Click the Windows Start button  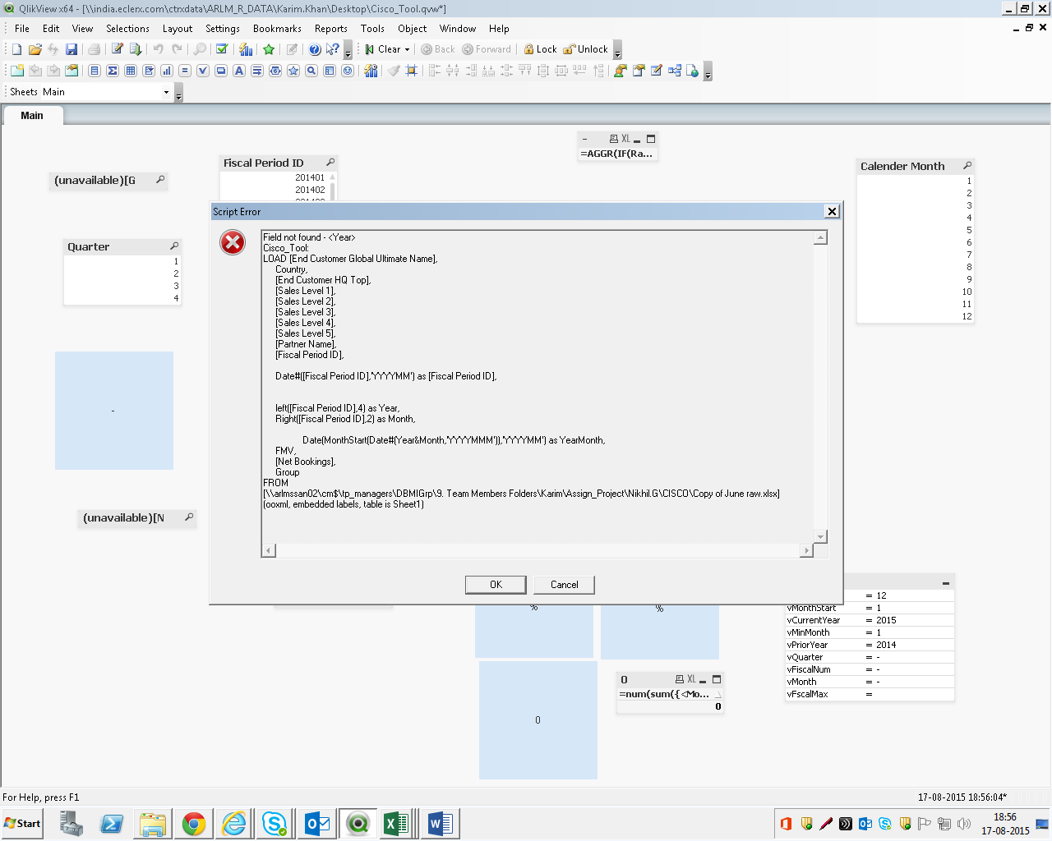[22, 824]
